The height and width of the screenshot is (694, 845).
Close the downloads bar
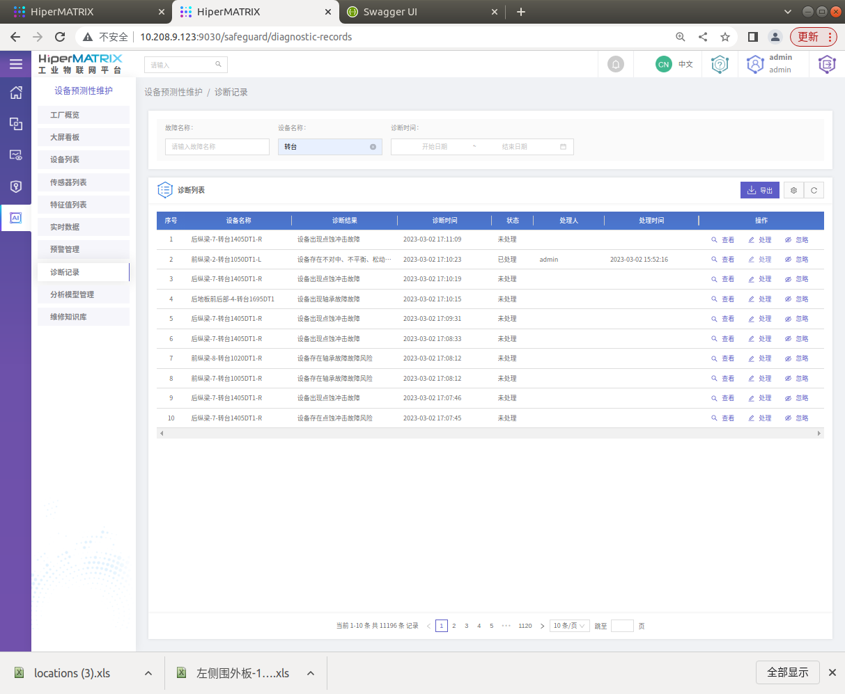(832, 672)
